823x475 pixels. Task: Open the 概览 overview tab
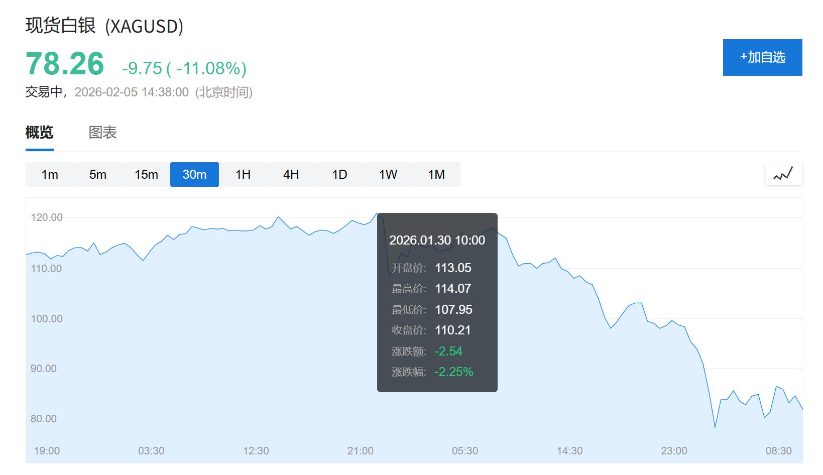click(x=39, y=133)
